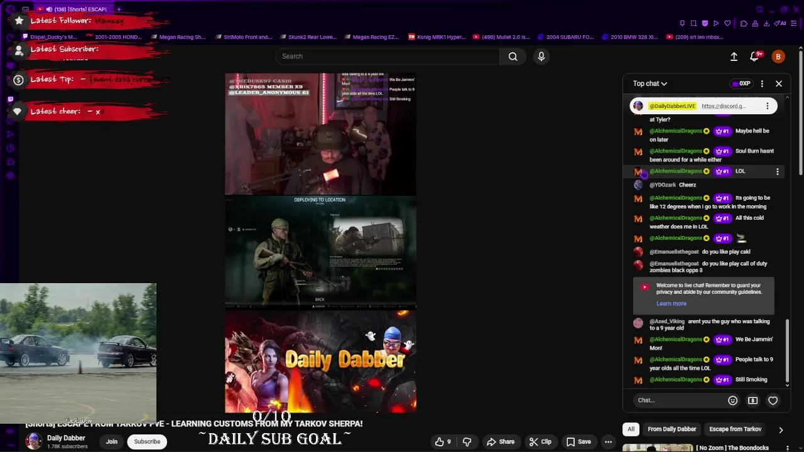Image resolution: width=804 pixels, height=452 pixels.
Task: Open more actions ellipsis under video
Action: (608, 442)
